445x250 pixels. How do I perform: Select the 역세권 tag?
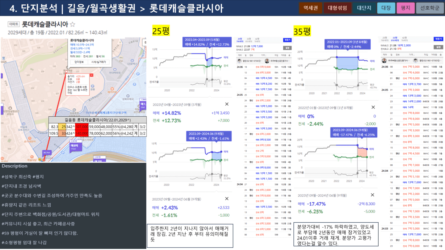click(310, 8)
